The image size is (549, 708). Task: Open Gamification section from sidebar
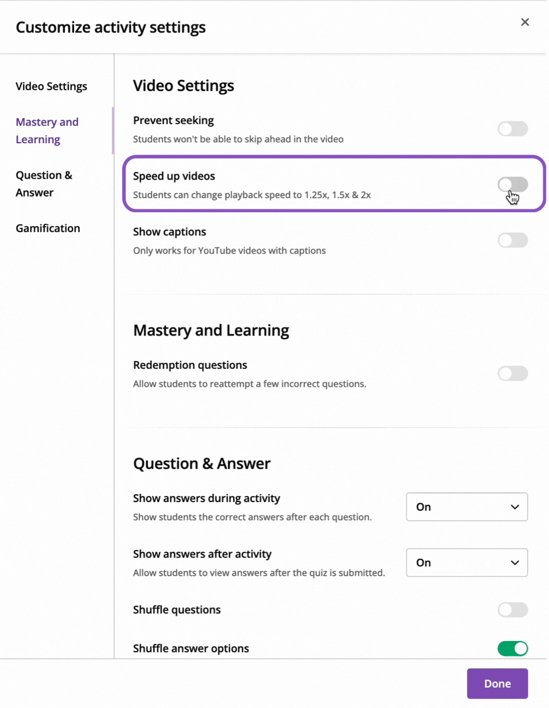[48, 228]
